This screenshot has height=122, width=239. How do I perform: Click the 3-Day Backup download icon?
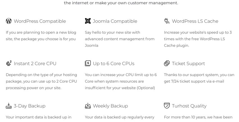pos(9,105)
